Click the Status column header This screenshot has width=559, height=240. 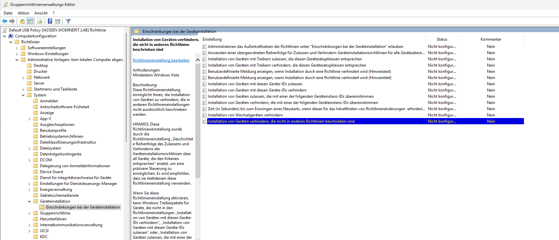click(x=442, y=39)
